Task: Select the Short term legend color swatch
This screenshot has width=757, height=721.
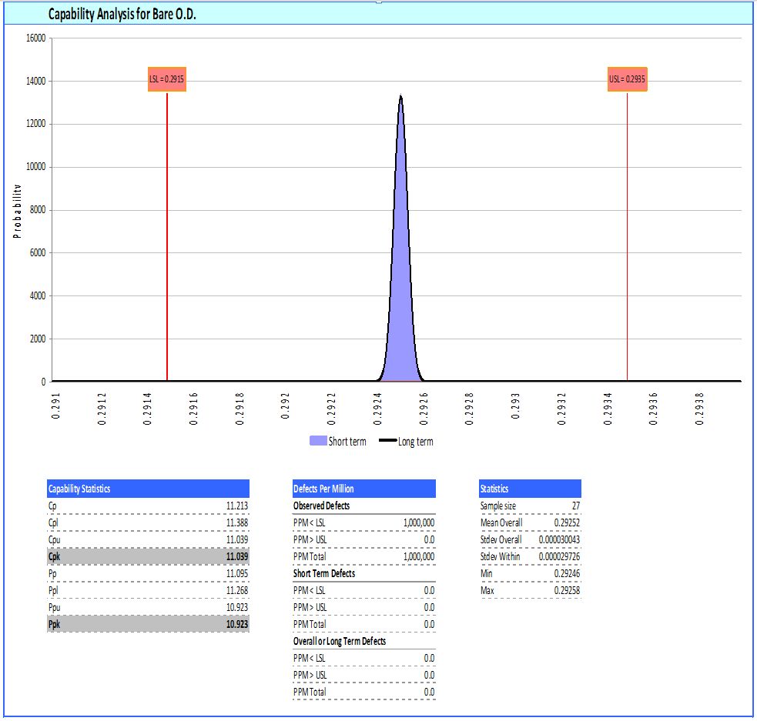Action: (x=318, y=442)
